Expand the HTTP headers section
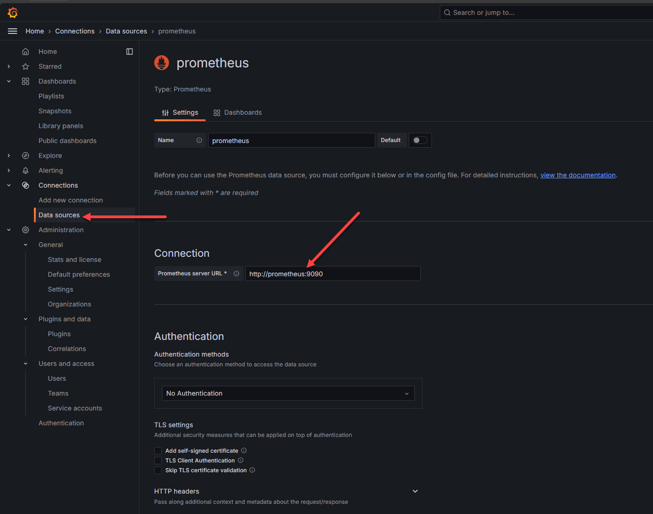 [x=415, y=491]
